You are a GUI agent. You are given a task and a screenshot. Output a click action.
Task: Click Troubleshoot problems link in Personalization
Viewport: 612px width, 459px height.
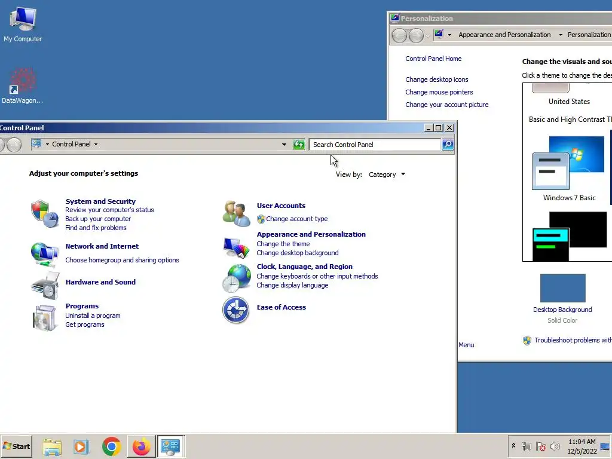tap(573, 340)
